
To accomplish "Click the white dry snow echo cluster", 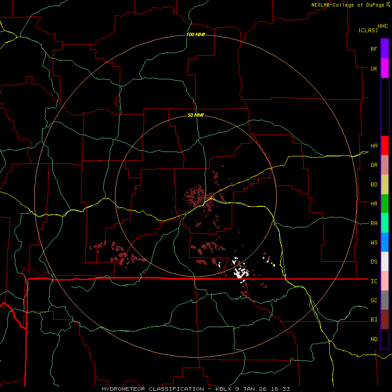I will pyautogui.click(x=241, y=272).
